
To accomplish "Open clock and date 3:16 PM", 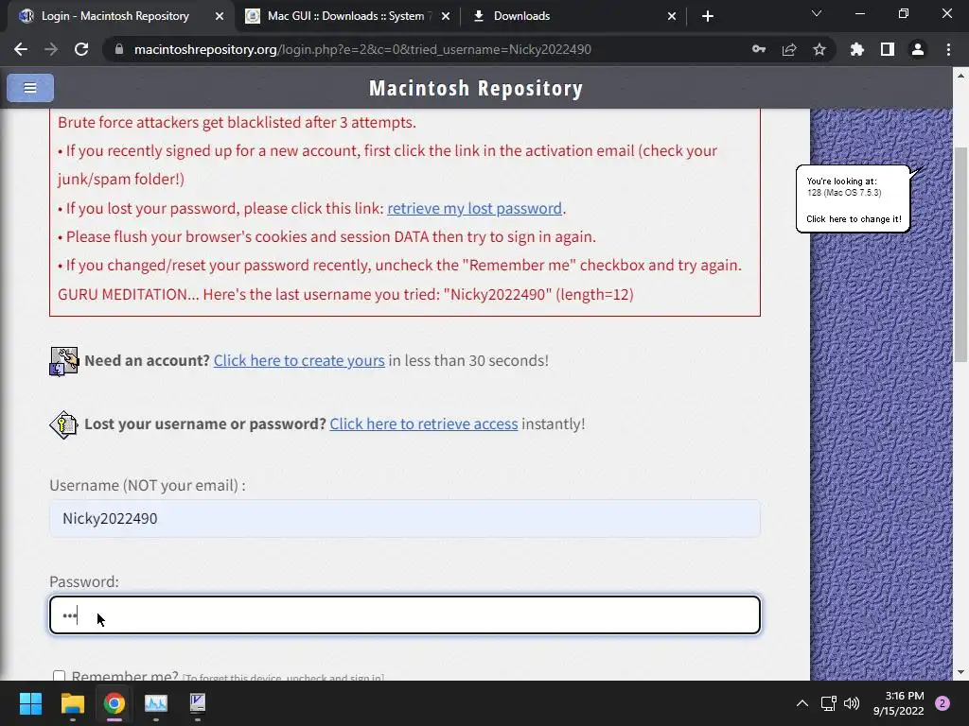I will point(899,703).
